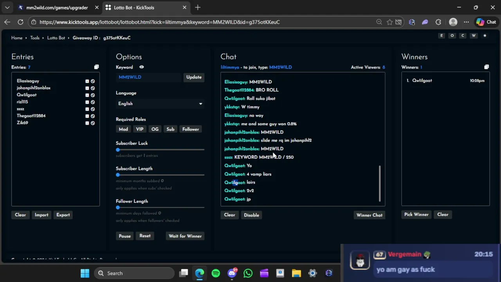Ban Eliasisaguy with the block icon
The image size is (501, 282).
tap(93, 81)
